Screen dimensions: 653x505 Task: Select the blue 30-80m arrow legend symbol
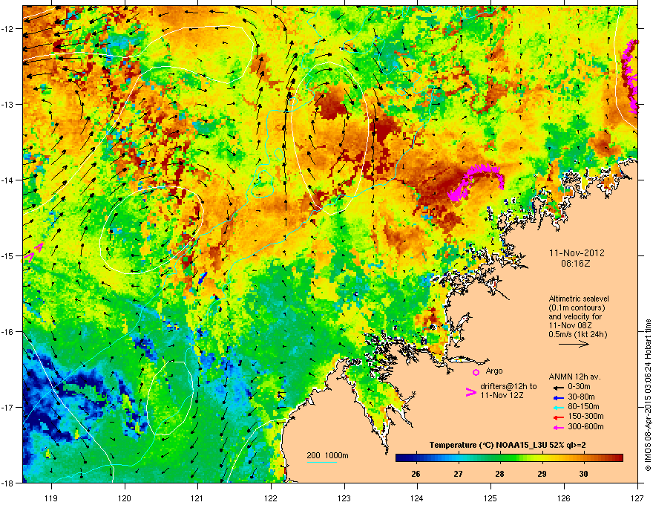(x=559, y=397)
